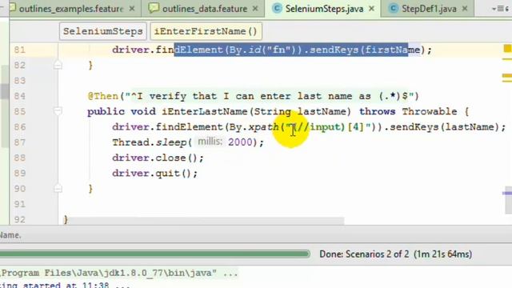Close the outlines_data.feature tab
Image resolution: width=512 pixels, height=288 pixels.
tap(255, 9)
